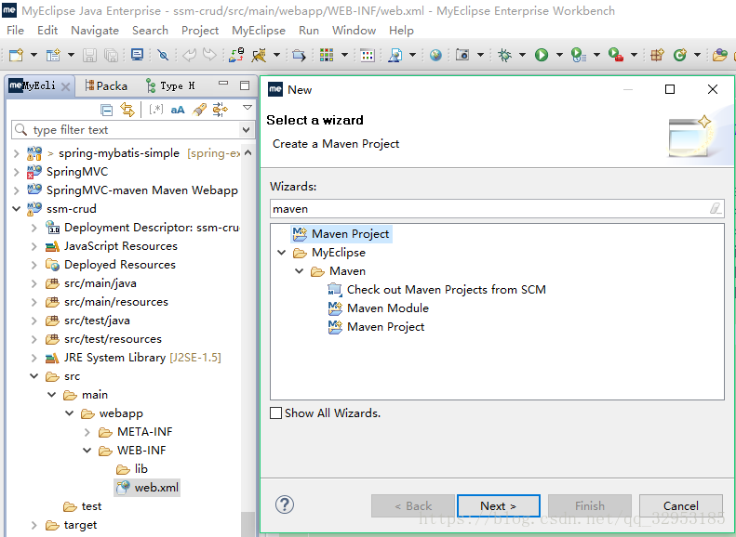Select JRE System Library entry

(x=133, y=358)
